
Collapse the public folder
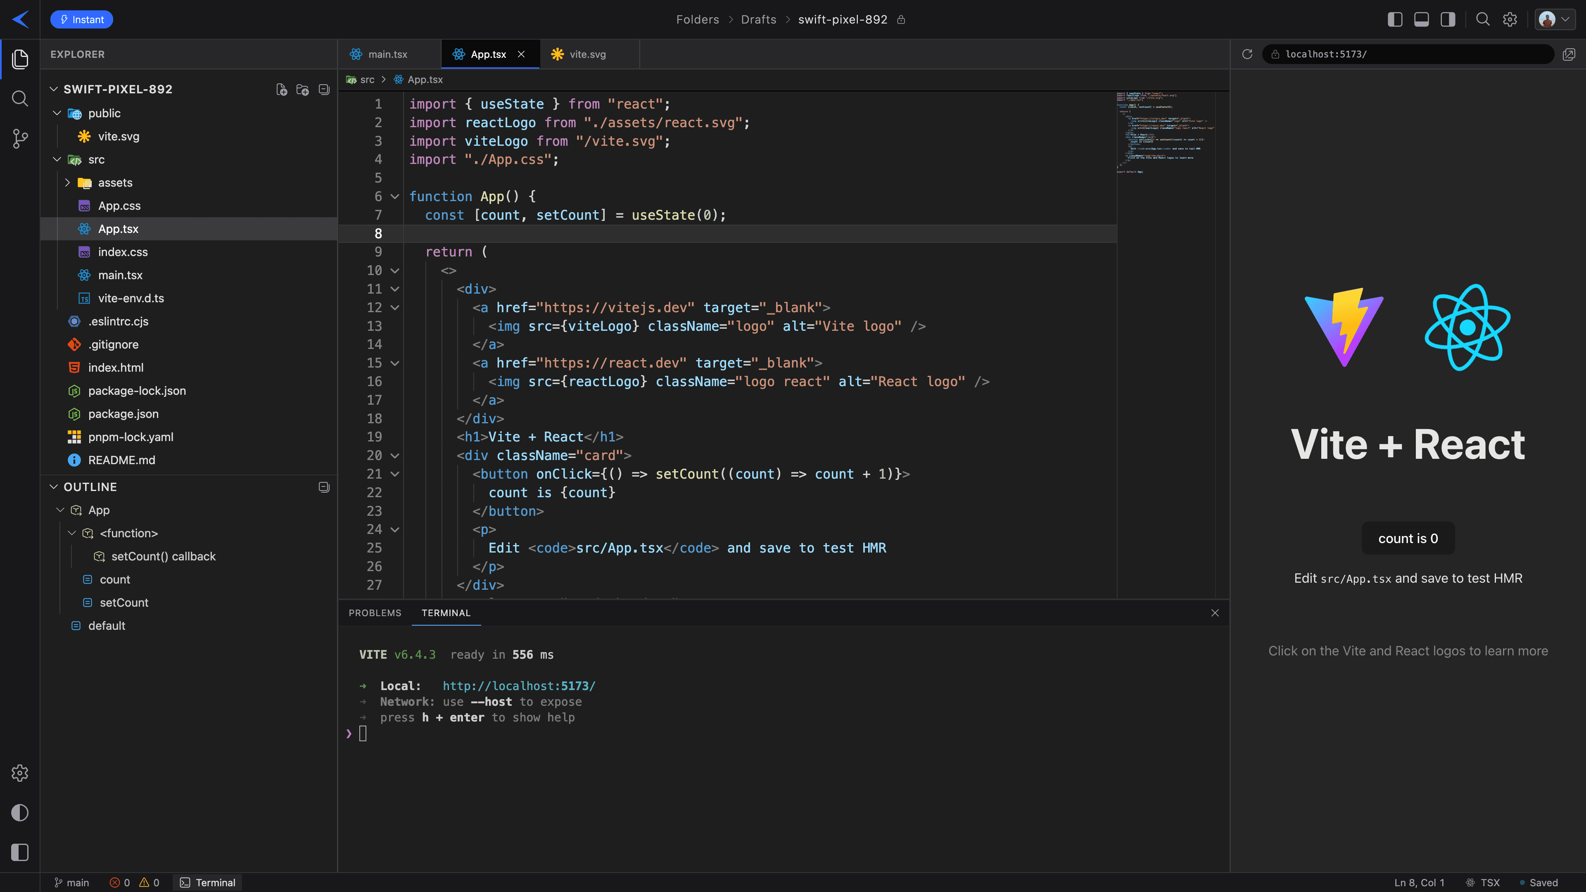[x=57, y=113]
